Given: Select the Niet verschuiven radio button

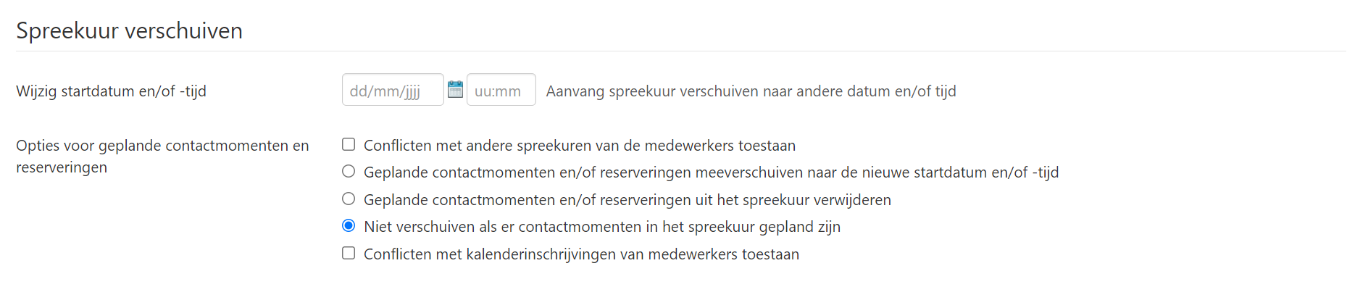Looking at the screenshot, I should [x=349, y=226].
